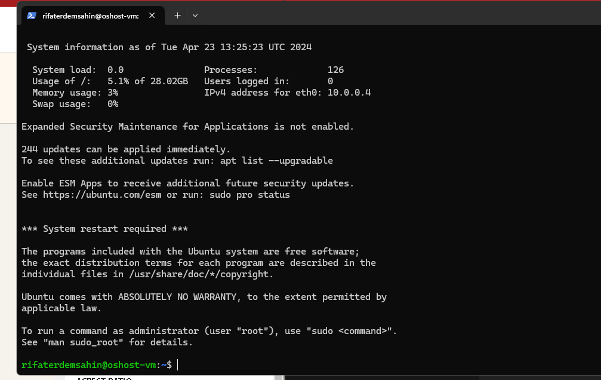
Task: Click the 'man sudo_root' text
Action: tap(83, 342)
